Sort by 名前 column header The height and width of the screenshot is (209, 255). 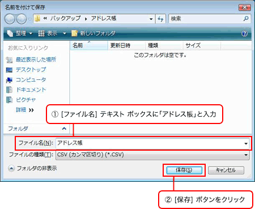click(x=89, y=45)
